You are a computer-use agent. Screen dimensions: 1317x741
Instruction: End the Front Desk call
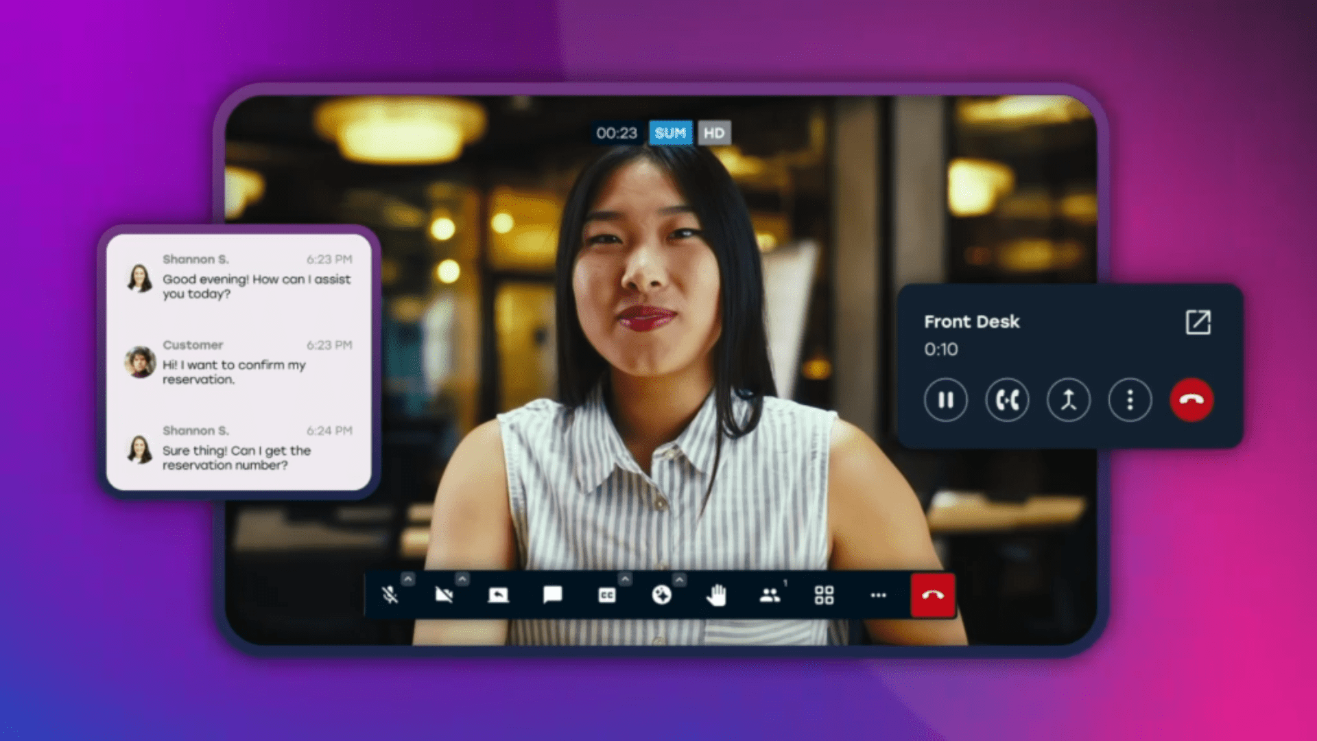[1191, 400]
